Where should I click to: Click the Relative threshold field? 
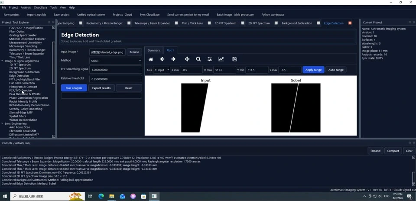[x=115, y=79]
